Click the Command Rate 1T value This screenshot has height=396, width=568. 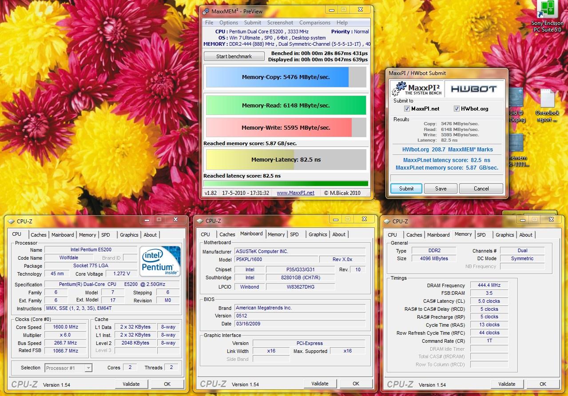coord(489,341)
